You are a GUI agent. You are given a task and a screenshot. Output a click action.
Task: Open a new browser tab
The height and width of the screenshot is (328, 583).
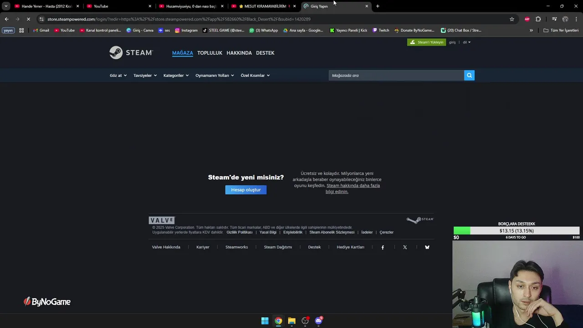point(378,6)
